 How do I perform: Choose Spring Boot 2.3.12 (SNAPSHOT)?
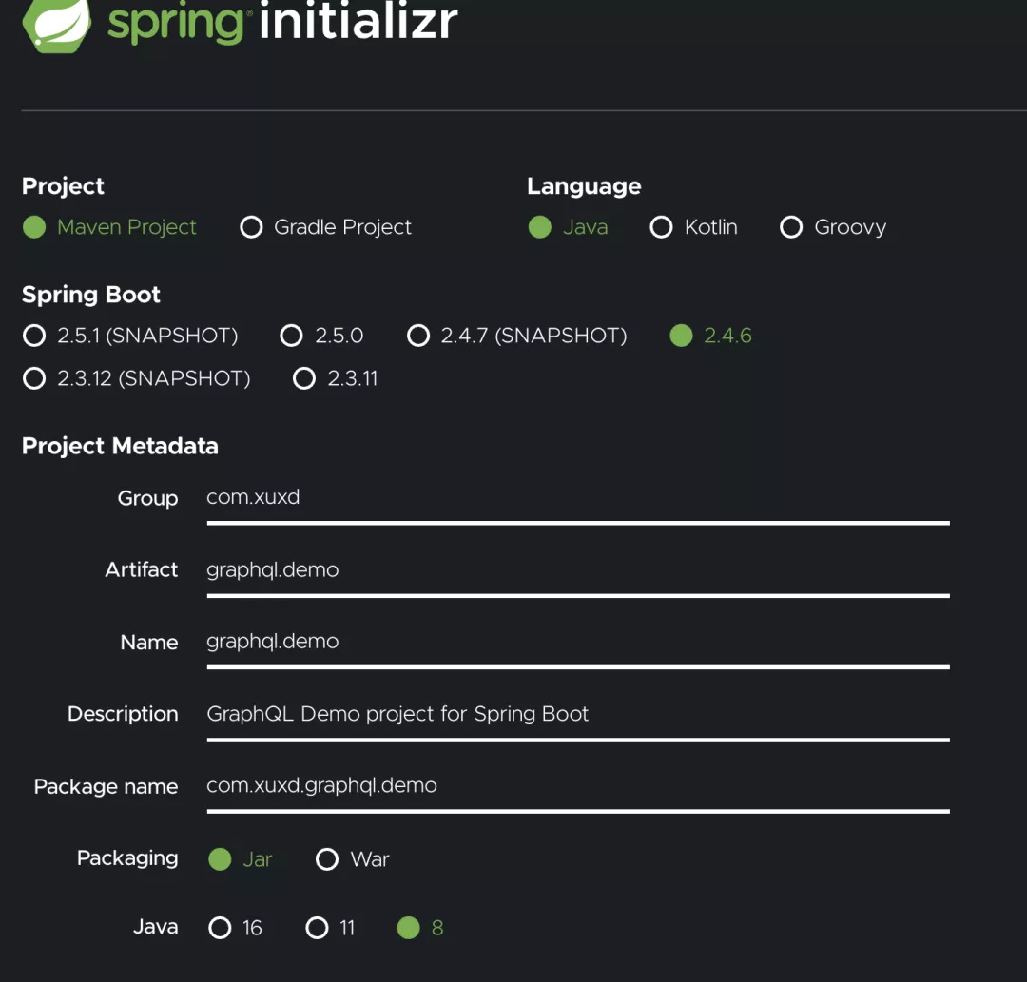pos(34,378)
